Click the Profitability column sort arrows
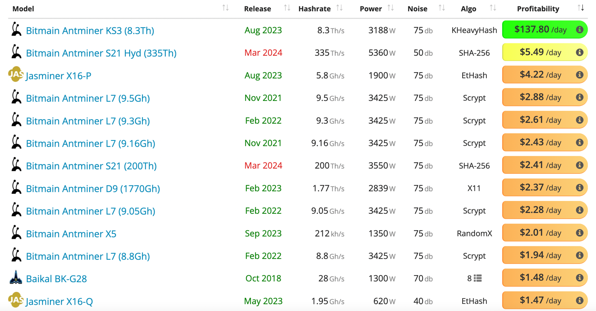Viewport: 596px width, 311px height. [581, 8]
